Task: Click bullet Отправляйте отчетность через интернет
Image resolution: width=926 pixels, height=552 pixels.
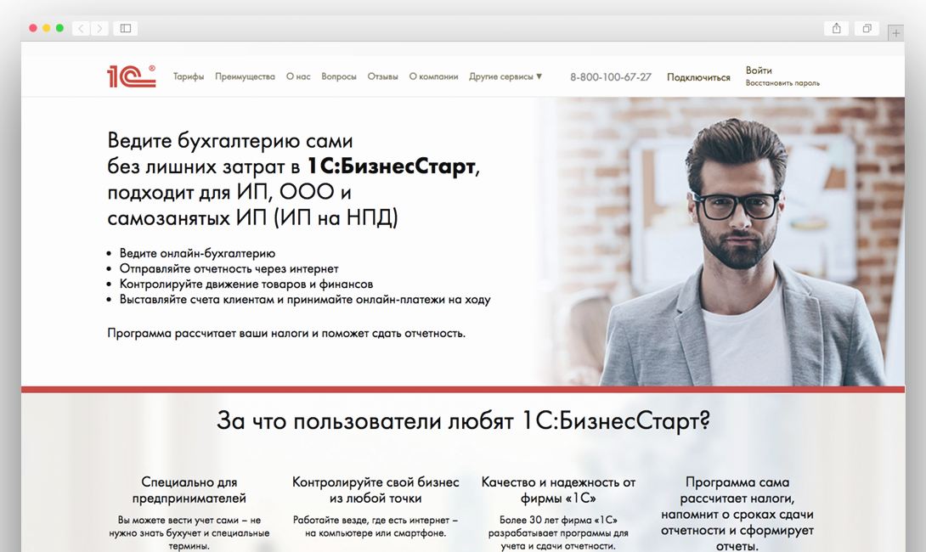Action: 229,268
